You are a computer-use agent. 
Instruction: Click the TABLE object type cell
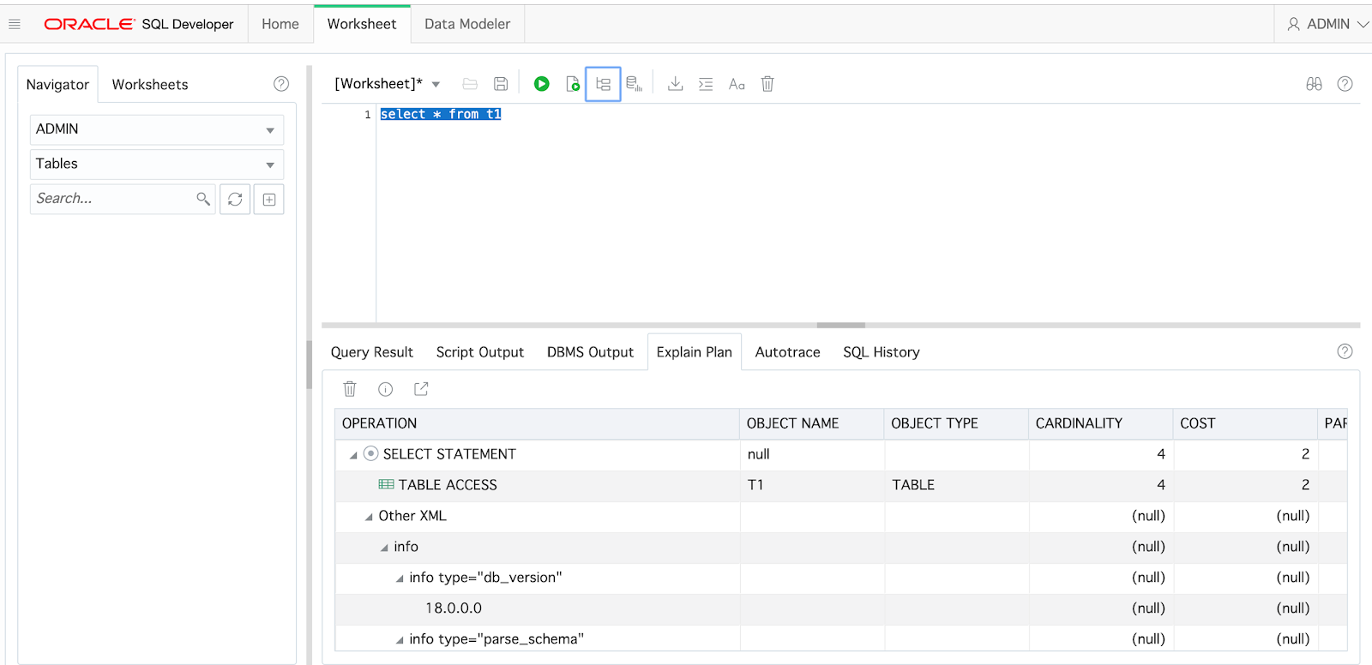coord(956,485)
